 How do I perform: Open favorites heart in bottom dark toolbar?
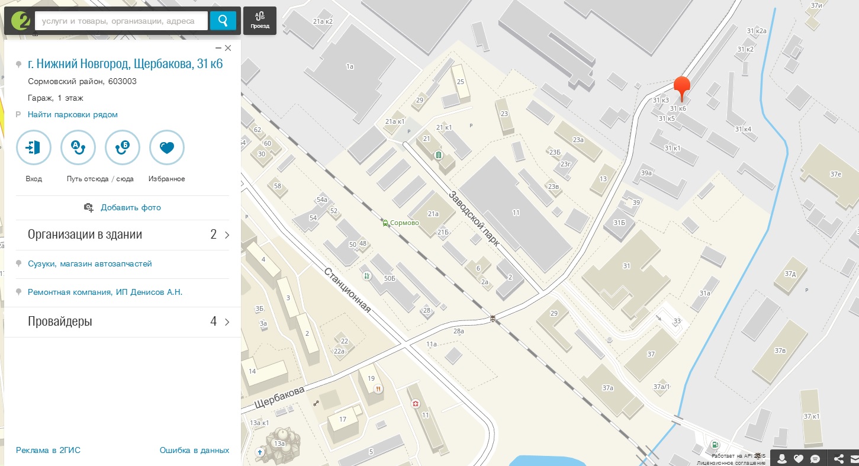click(x=799, y=458)
